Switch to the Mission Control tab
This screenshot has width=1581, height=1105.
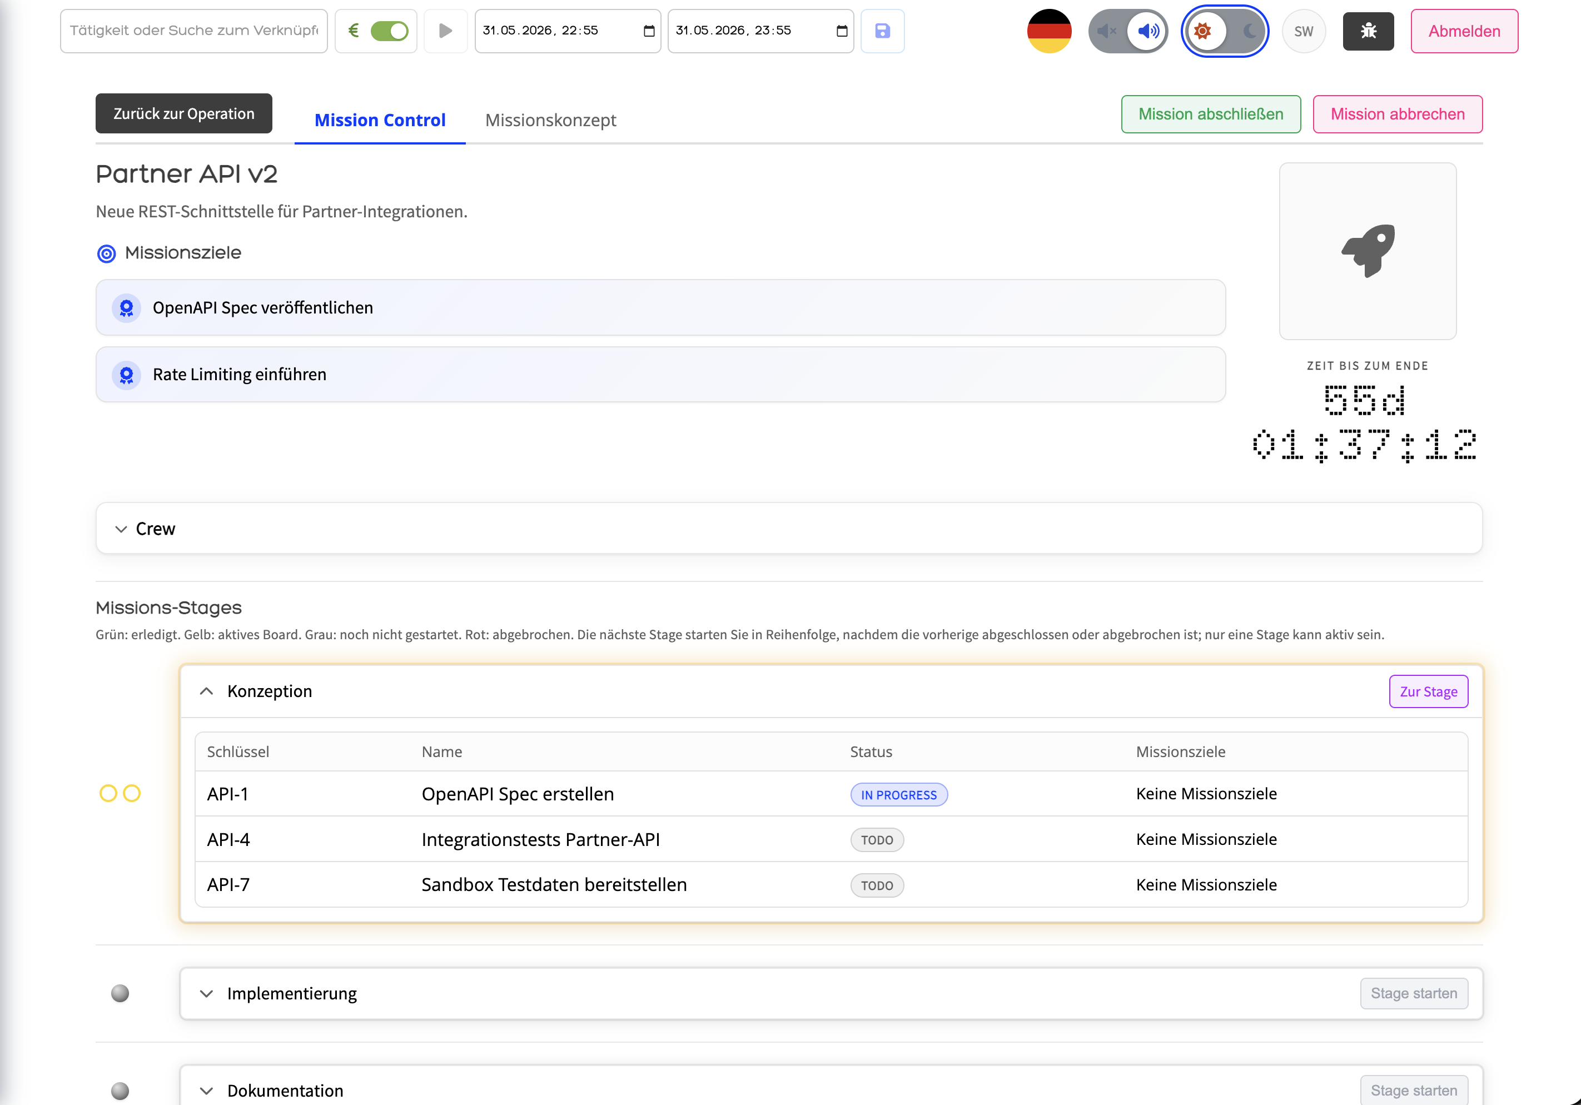point(380,120)
